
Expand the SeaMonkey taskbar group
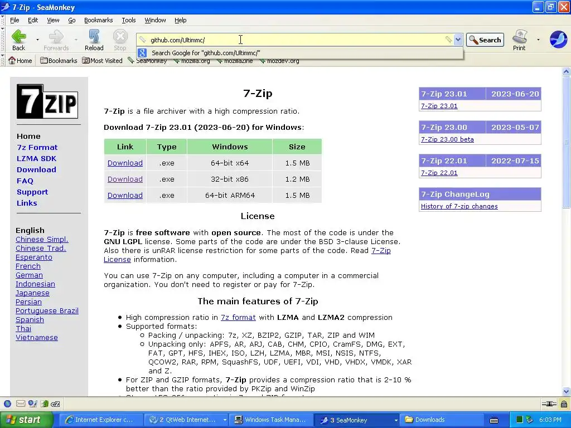pos(395,420)
